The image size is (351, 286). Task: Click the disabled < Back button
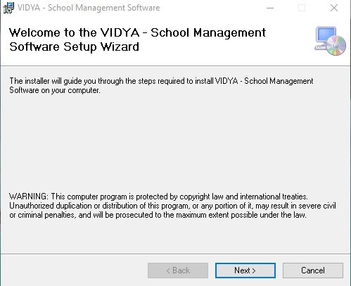pos(178,271)
